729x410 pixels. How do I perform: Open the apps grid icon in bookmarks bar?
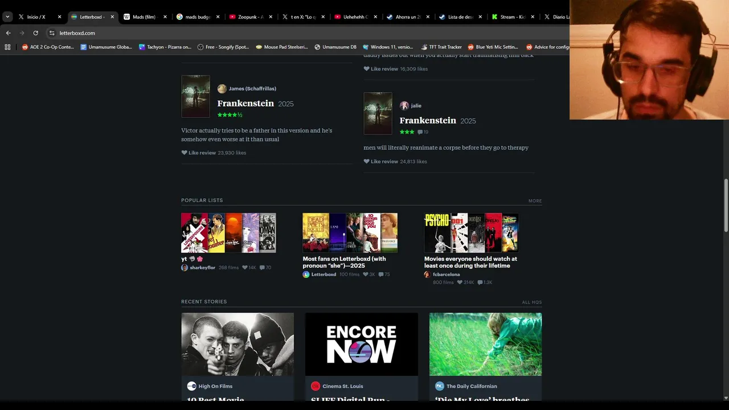[x=7, y=47]
